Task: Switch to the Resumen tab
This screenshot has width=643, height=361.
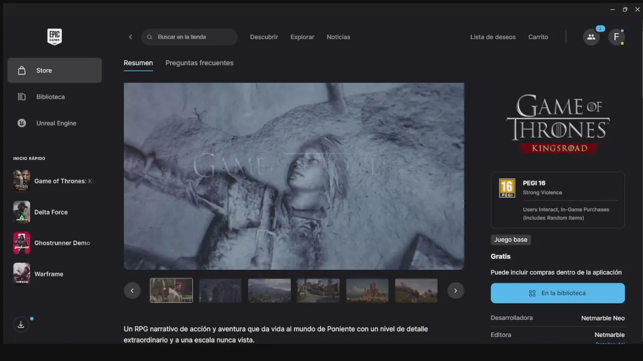Action: coord(138,63)
